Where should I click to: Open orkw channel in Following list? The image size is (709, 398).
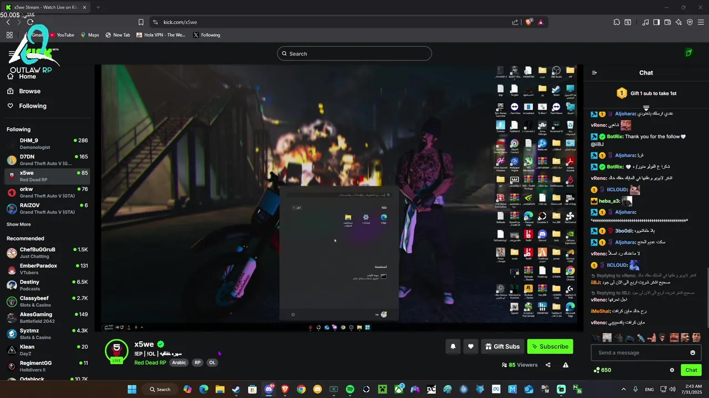[x=47, y=192]
